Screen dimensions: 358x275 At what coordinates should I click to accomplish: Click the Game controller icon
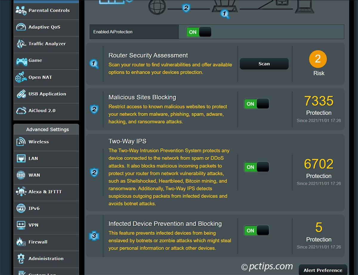[21, 60]
